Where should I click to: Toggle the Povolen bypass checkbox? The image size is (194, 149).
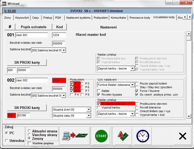[x=99, y=95]
